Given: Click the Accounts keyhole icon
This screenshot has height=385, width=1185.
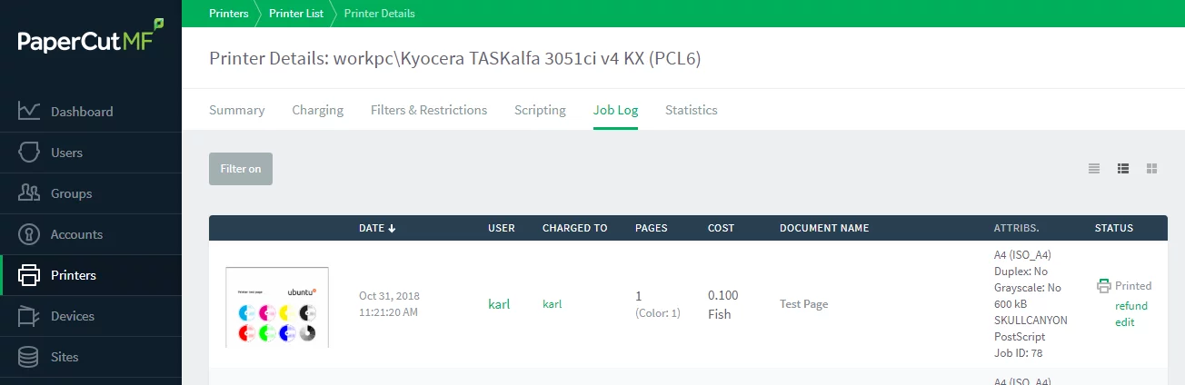Looking at the screenshot, I should [28, 233].
